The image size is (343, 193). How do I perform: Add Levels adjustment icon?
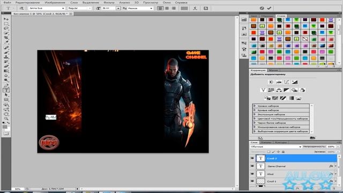click(x=279, y=82)
